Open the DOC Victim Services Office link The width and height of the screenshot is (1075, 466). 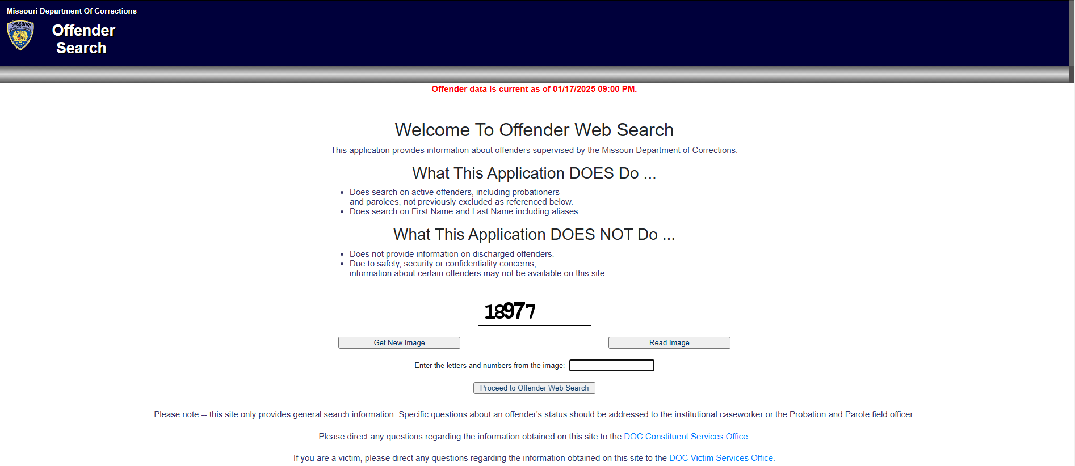point(721,458)
